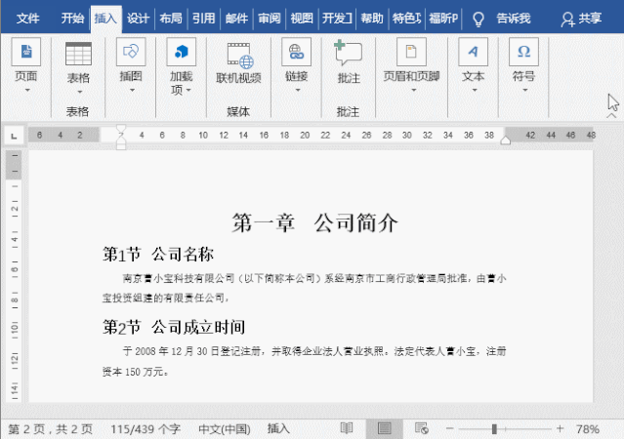Viewport: 624px width, 439px height.
Task: Click the heading 第2节 公司成立时间
Action: pos(174,328)
